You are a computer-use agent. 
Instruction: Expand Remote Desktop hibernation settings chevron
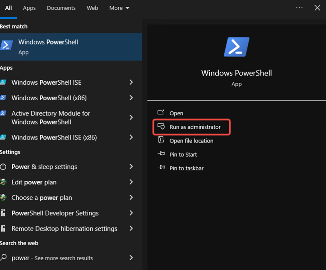(131, 229)
